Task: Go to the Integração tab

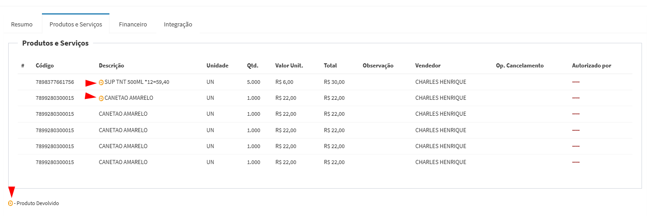Action: pyautogui.click(x=178, y=25)
